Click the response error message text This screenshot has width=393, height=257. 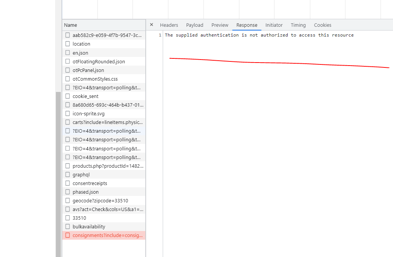pyautogui.click(x=259, y=35)
